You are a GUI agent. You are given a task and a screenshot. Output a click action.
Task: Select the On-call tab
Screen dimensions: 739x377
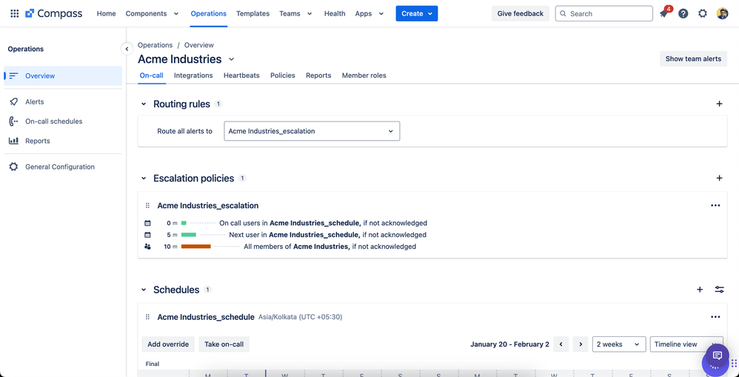point(152,76)
